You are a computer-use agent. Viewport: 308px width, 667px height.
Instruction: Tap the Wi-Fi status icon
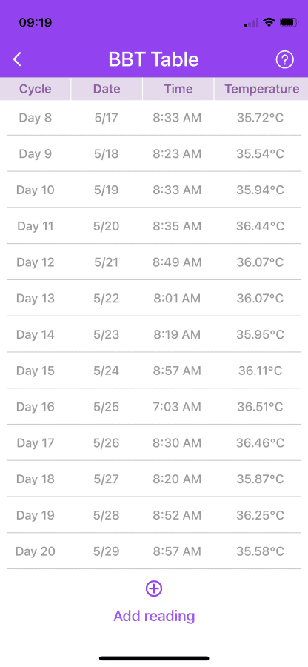269,22
